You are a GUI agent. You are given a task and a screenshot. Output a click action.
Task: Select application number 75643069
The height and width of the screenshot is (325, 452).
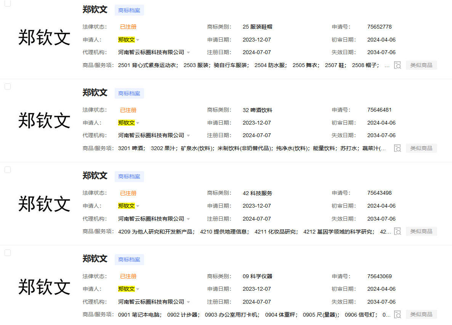coord(379,276)
